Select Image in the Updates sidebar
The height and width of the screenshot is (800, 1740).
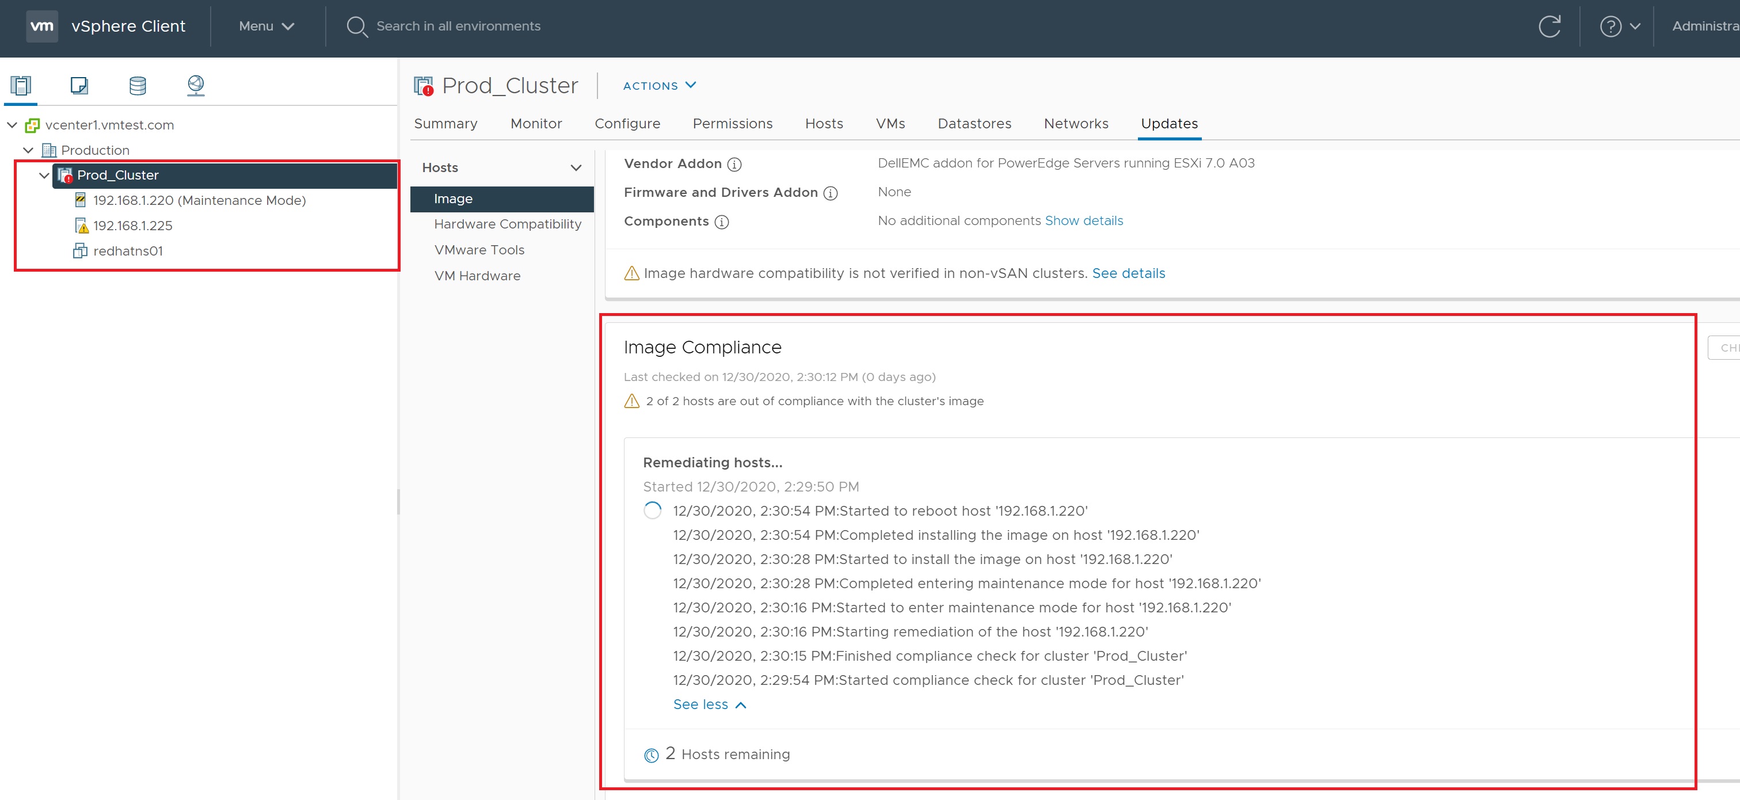[x=502, y=199]
